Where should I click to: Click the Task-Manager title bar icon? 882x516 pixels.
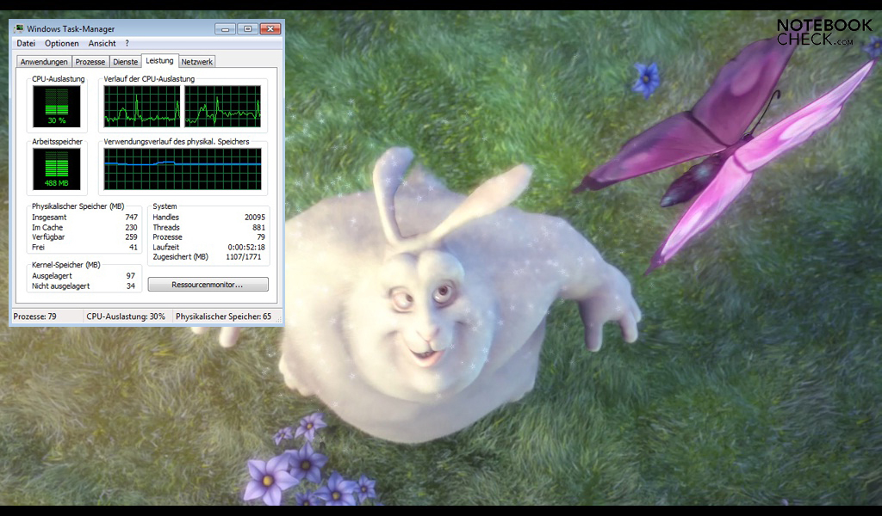[x=19, y=28]
